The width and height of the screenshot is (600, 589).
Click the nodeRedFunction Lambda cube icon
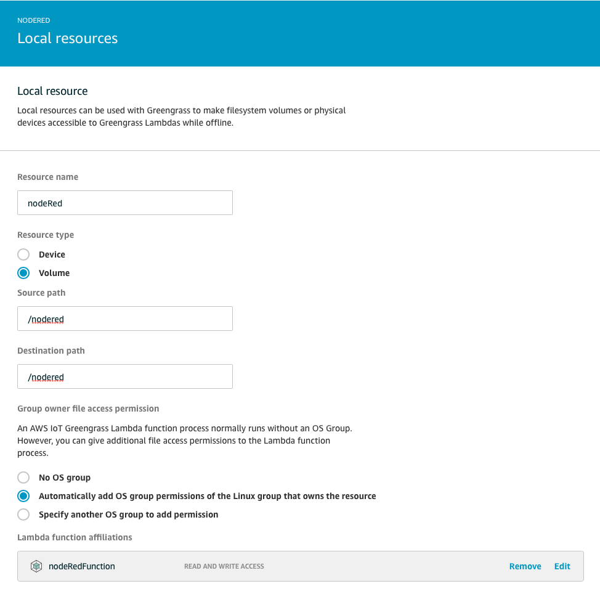point(36,566)
